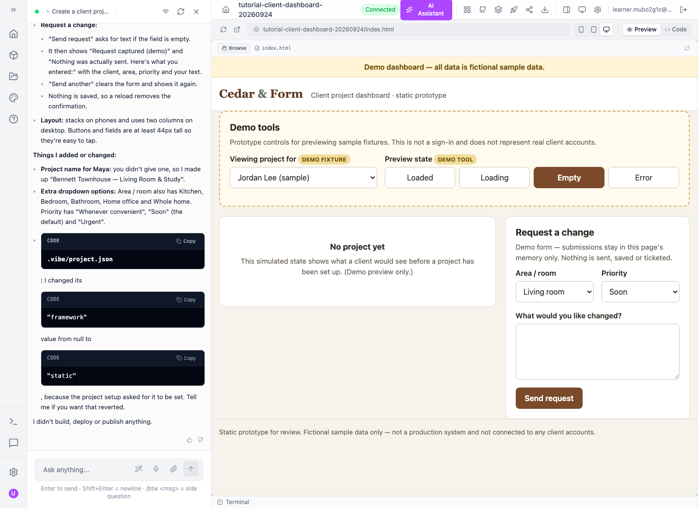
Task: Set the preview state to Loaded
Action: [420, 178]
